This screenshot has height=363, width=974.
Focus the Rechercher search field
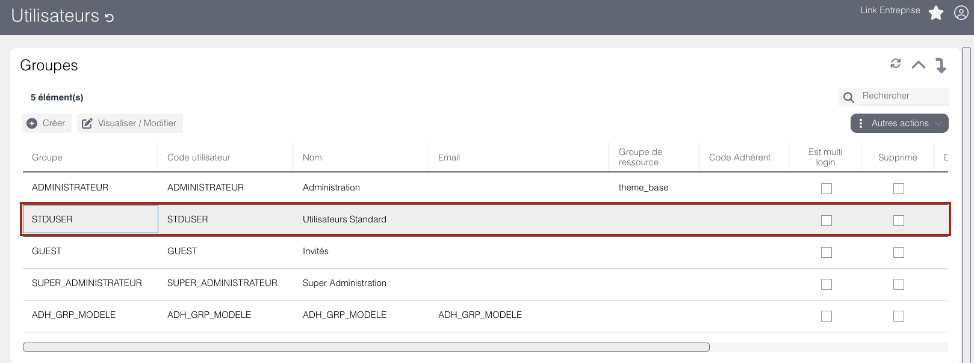pyautogui.click(x=904, y=96)
